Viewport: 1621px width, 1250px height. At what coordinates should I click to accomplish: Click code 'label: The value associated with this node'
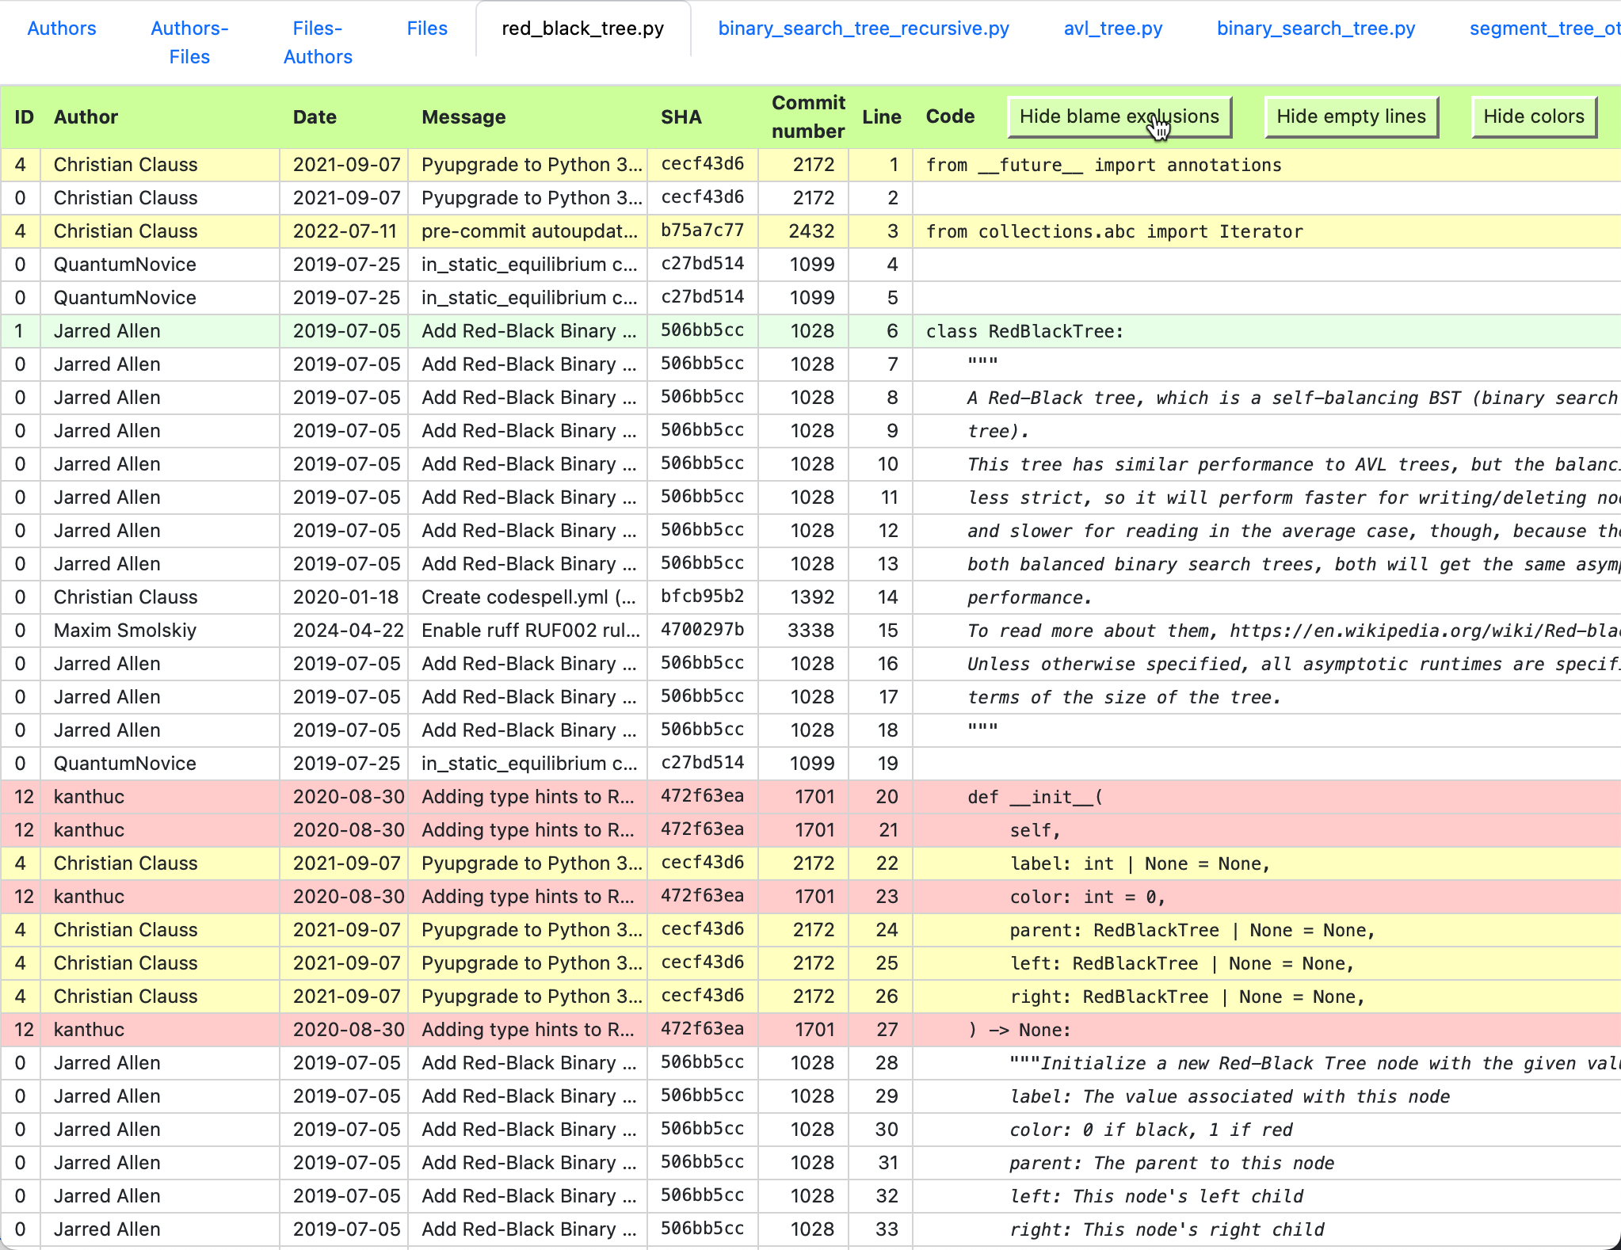pyautogui.click(x=1230, y=1096)
